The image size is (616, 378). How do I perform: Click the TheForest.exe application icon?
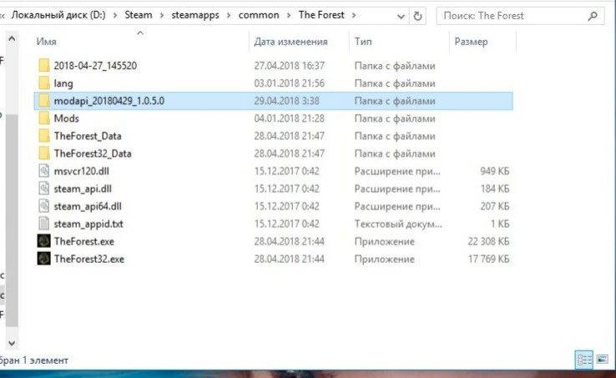point(44,241)
